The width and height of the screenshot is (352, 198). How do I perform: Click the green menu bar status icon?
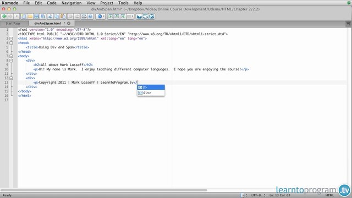349,3
